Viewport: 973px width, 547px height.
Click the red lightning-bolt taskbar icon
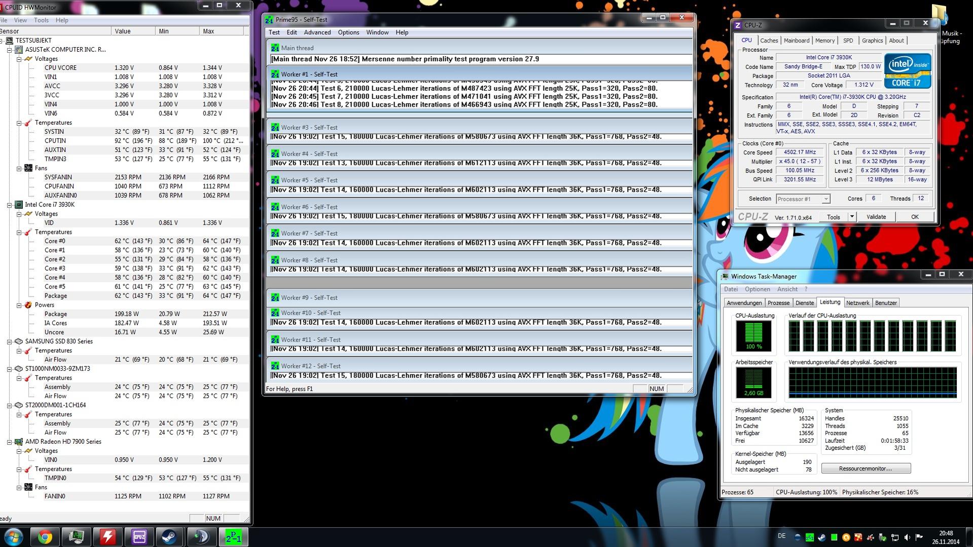coord(107,537)
